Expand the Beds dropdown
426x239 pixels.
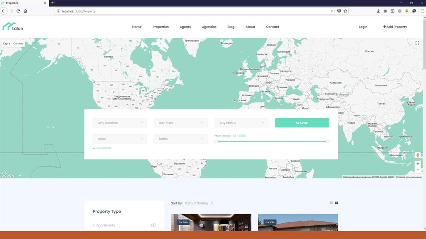pos(120,139)
